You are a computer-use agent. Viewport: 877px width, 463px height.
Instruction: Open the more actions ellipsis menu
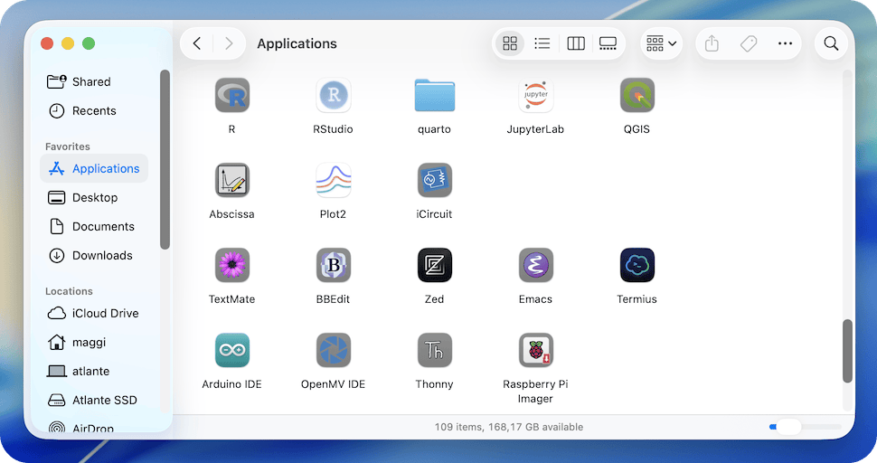(786, 43)
